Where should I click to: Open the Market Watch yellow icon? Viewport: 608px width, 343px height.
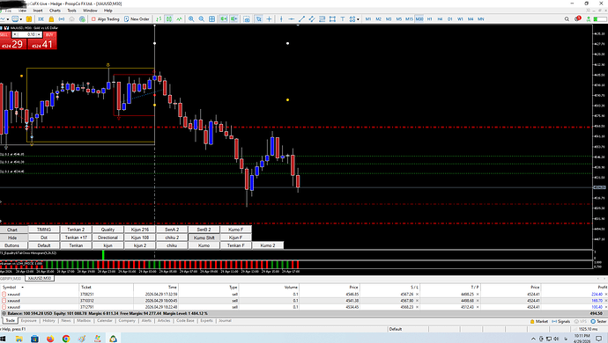tap(29, 19)
